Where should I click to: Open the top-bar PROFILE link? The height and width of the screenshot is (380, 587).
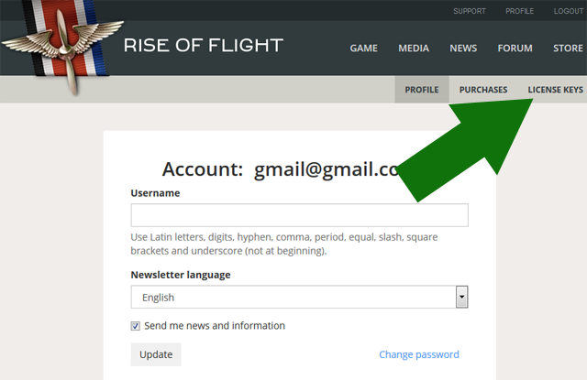coord(519,11)
